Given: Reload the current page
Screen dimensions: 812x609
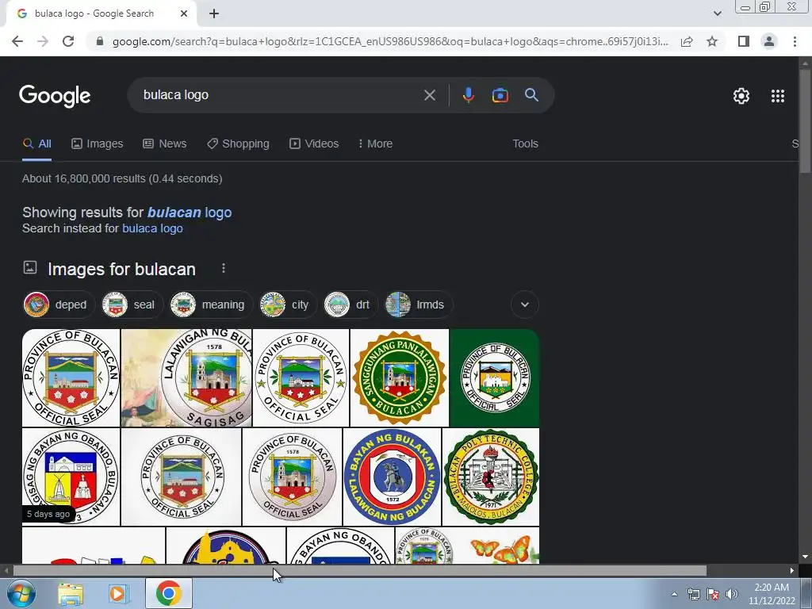Looking at the screenshot, I should (68, 41).
